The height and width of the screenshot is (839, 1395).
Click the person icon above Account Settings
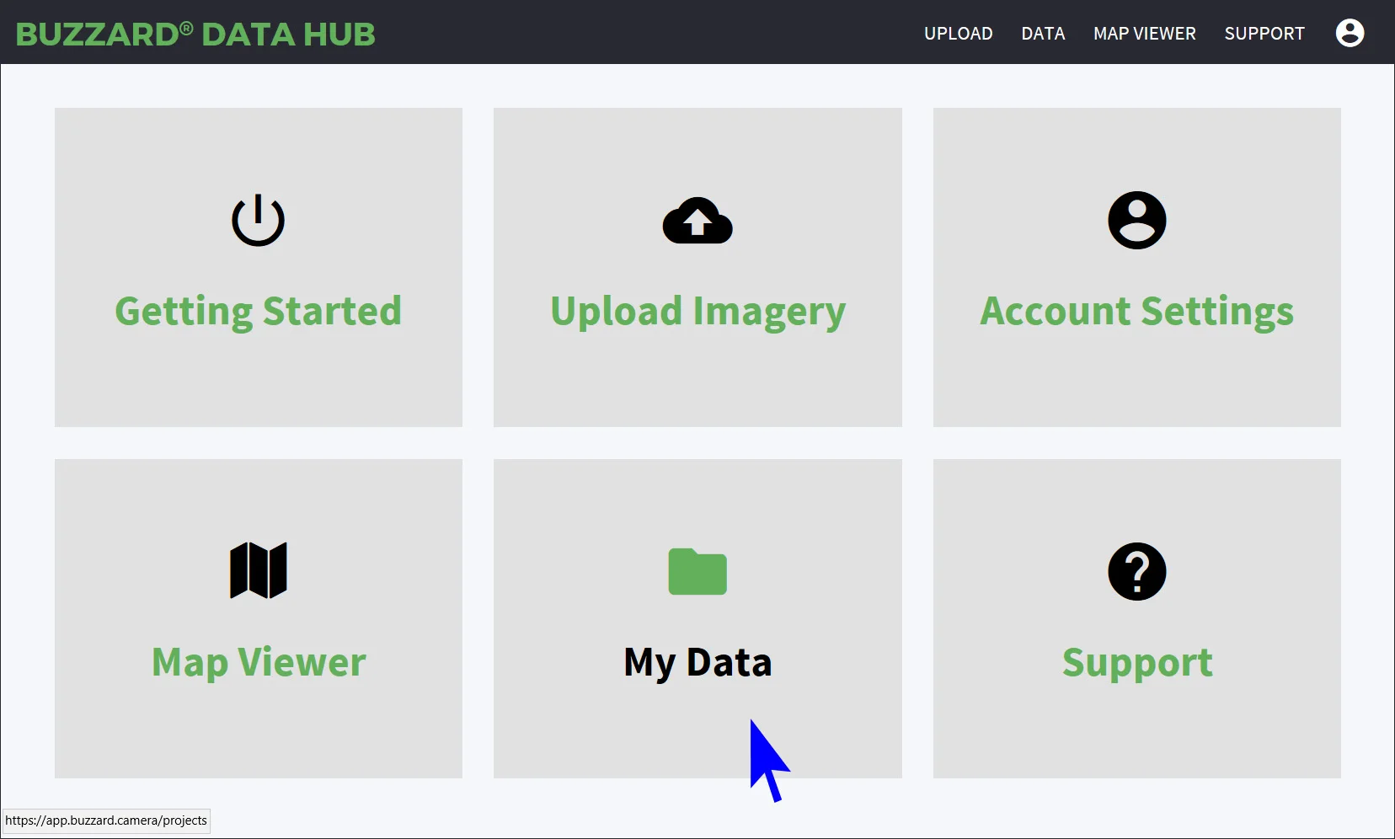(1136, 221)
